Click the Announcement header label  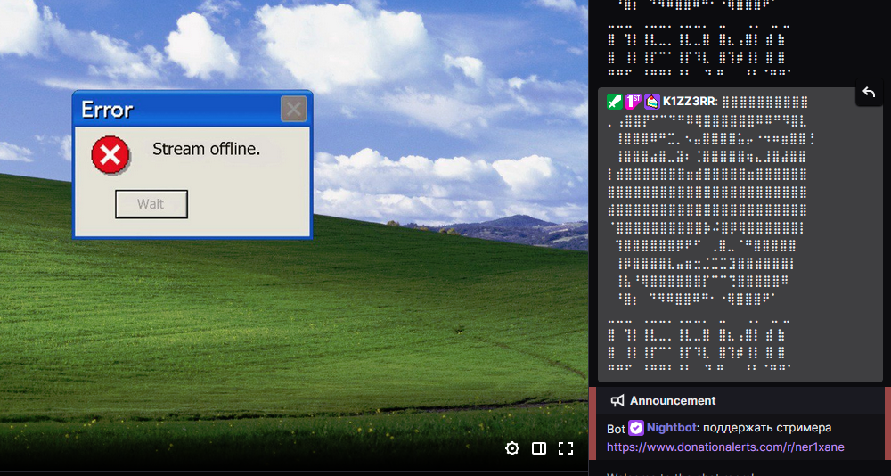point(673,400)
